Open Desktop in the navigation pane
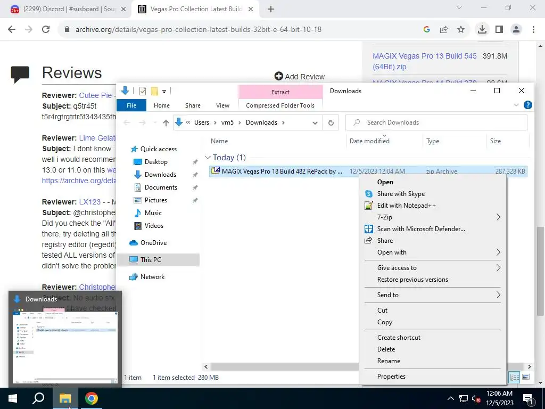 coord(156,162)
